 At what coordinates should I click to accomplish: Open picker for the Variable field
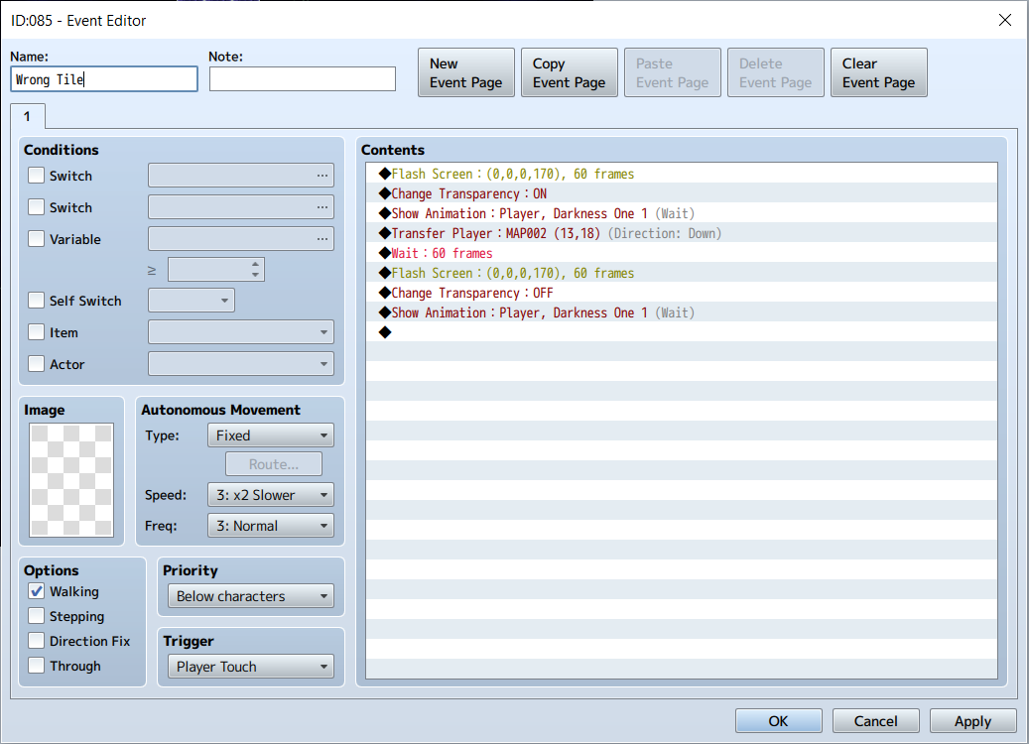(x=322, y=239)
